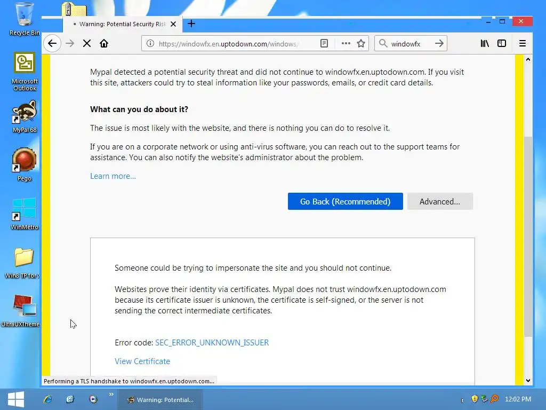Click the 12:02 PM taskbar clock

[518, 399]
